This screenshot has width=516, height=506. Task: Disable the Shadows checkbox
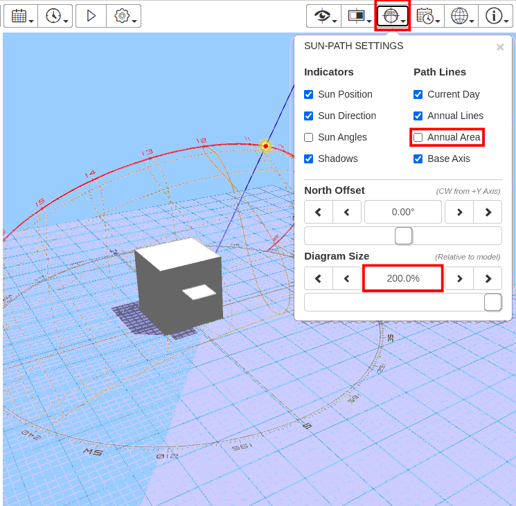[x=309, y=159]
